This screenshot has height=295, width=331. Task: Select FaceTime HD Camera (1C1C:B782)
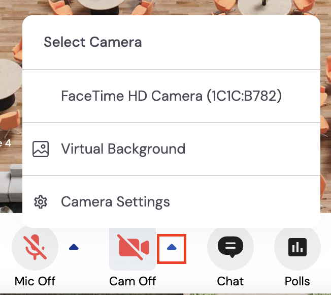pos(171,96)
